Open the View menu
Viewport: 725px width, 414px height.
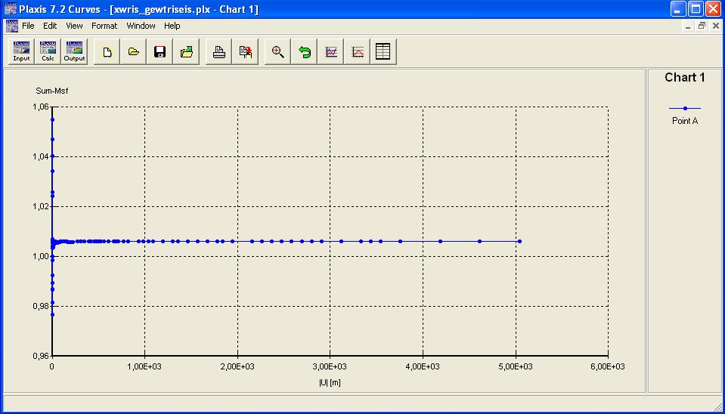(74, 26)
